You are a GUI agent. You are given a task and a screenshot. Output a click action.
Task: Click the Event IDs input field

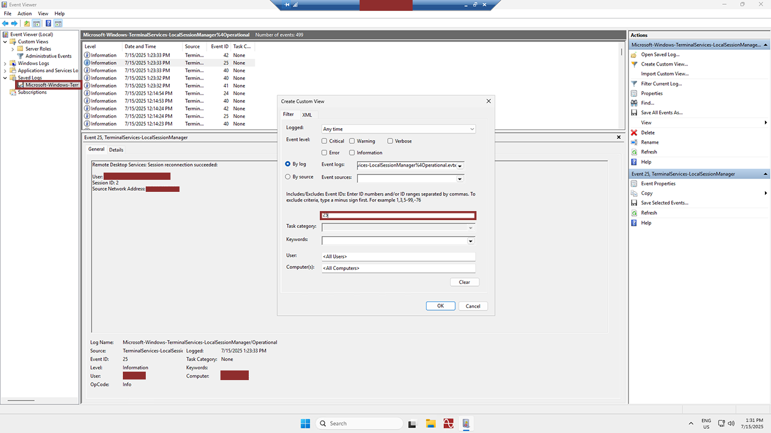[x=398, y=215]
